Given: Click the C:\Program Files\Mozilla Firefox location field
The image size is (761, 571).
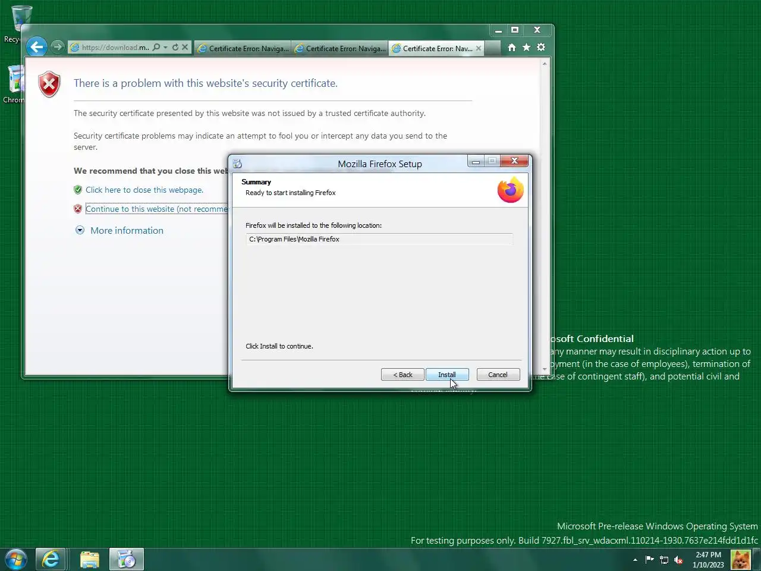Looking at the screenshot, I should click(x=379, y=239).
